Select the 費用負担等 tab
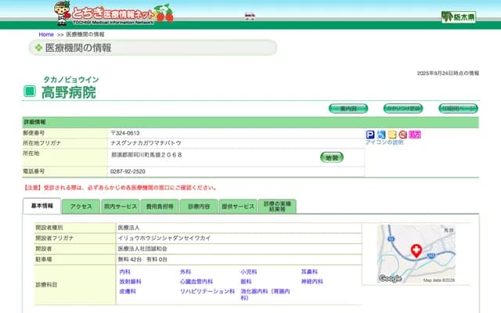The height and width of the screenshot is (313, 501). pos(160,207)
